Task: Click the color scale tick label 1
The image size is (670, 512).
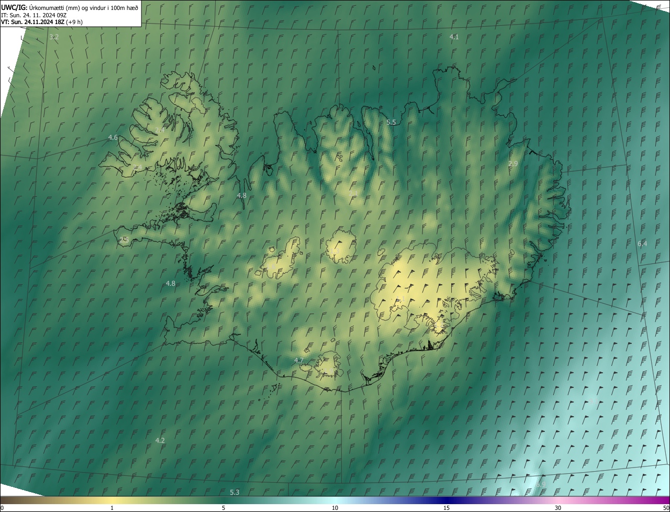Action: pyautogui.click(x=112, y=508)
